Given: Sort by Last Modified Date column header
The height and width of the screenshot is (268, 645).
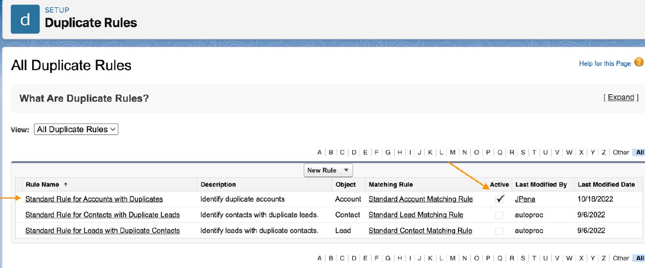Looking at the screenshot, I should pos(606,185).
